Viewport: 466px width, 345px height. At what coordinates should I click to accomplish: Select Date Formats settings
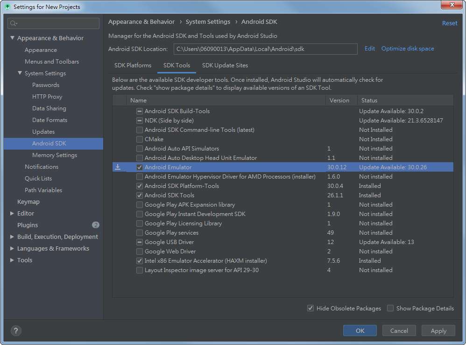click(49, 120)
